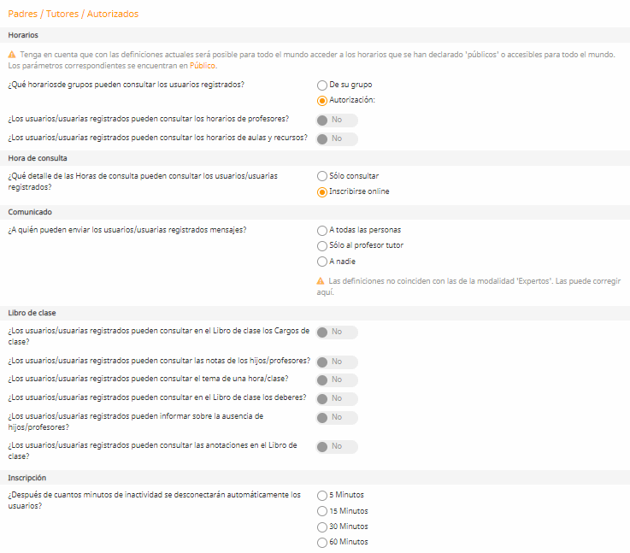Click the 'Inscripción' section header

click(315, 478)
